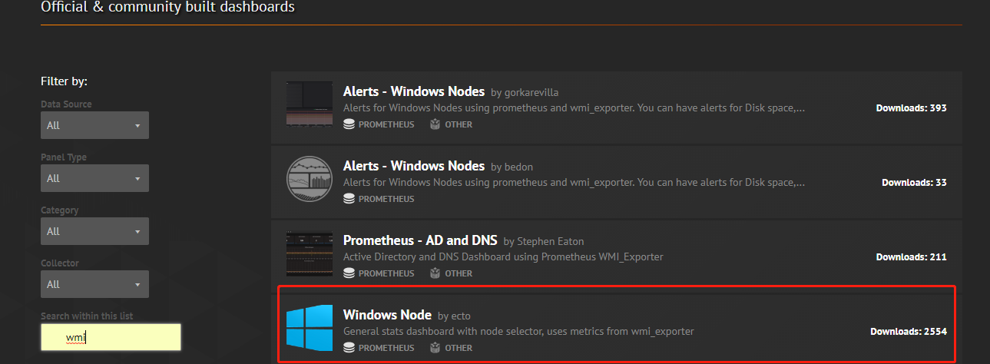
Task: Open the Panel Type filter dropdown
Action: 94,178
